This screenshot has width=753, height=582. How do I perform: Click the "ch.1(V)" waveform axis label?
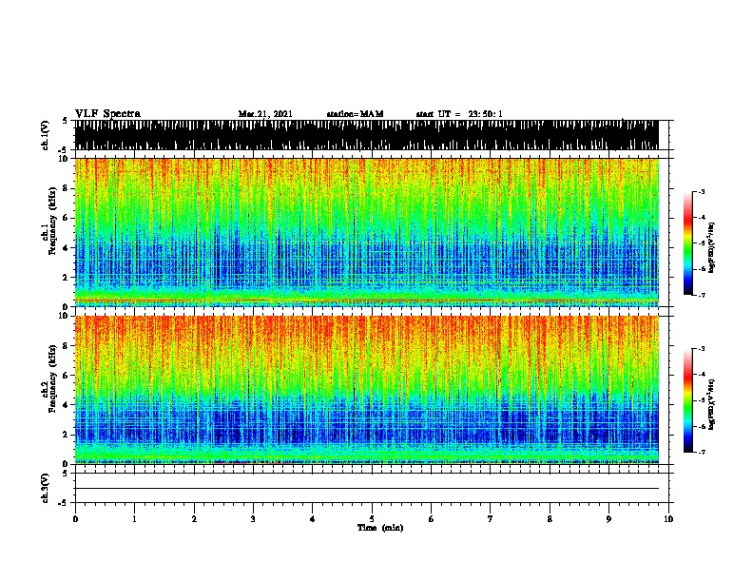46,135
